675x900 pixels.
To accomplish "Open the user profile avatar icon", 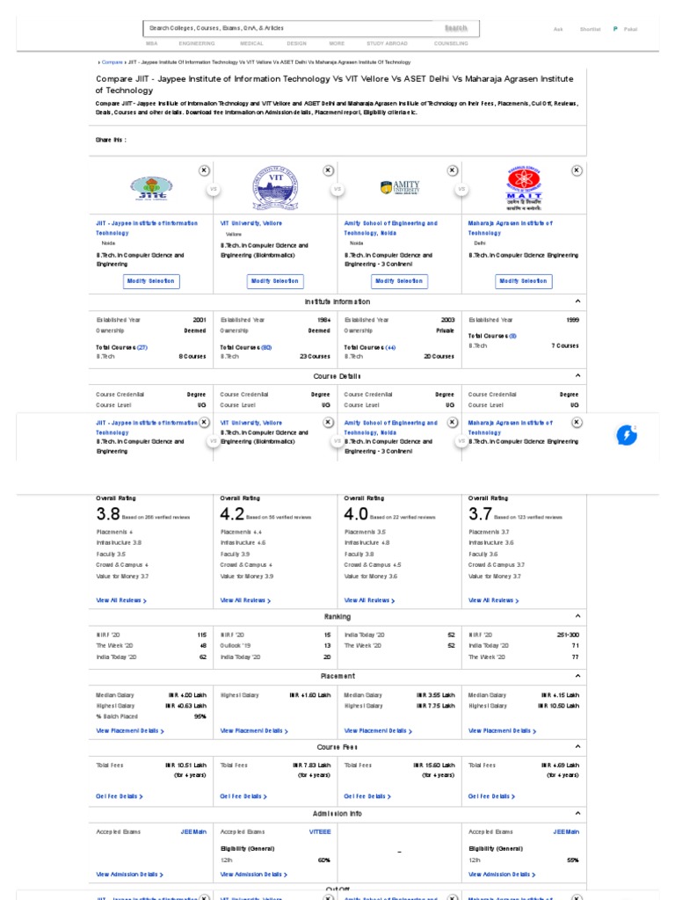I will coord(615,29).
